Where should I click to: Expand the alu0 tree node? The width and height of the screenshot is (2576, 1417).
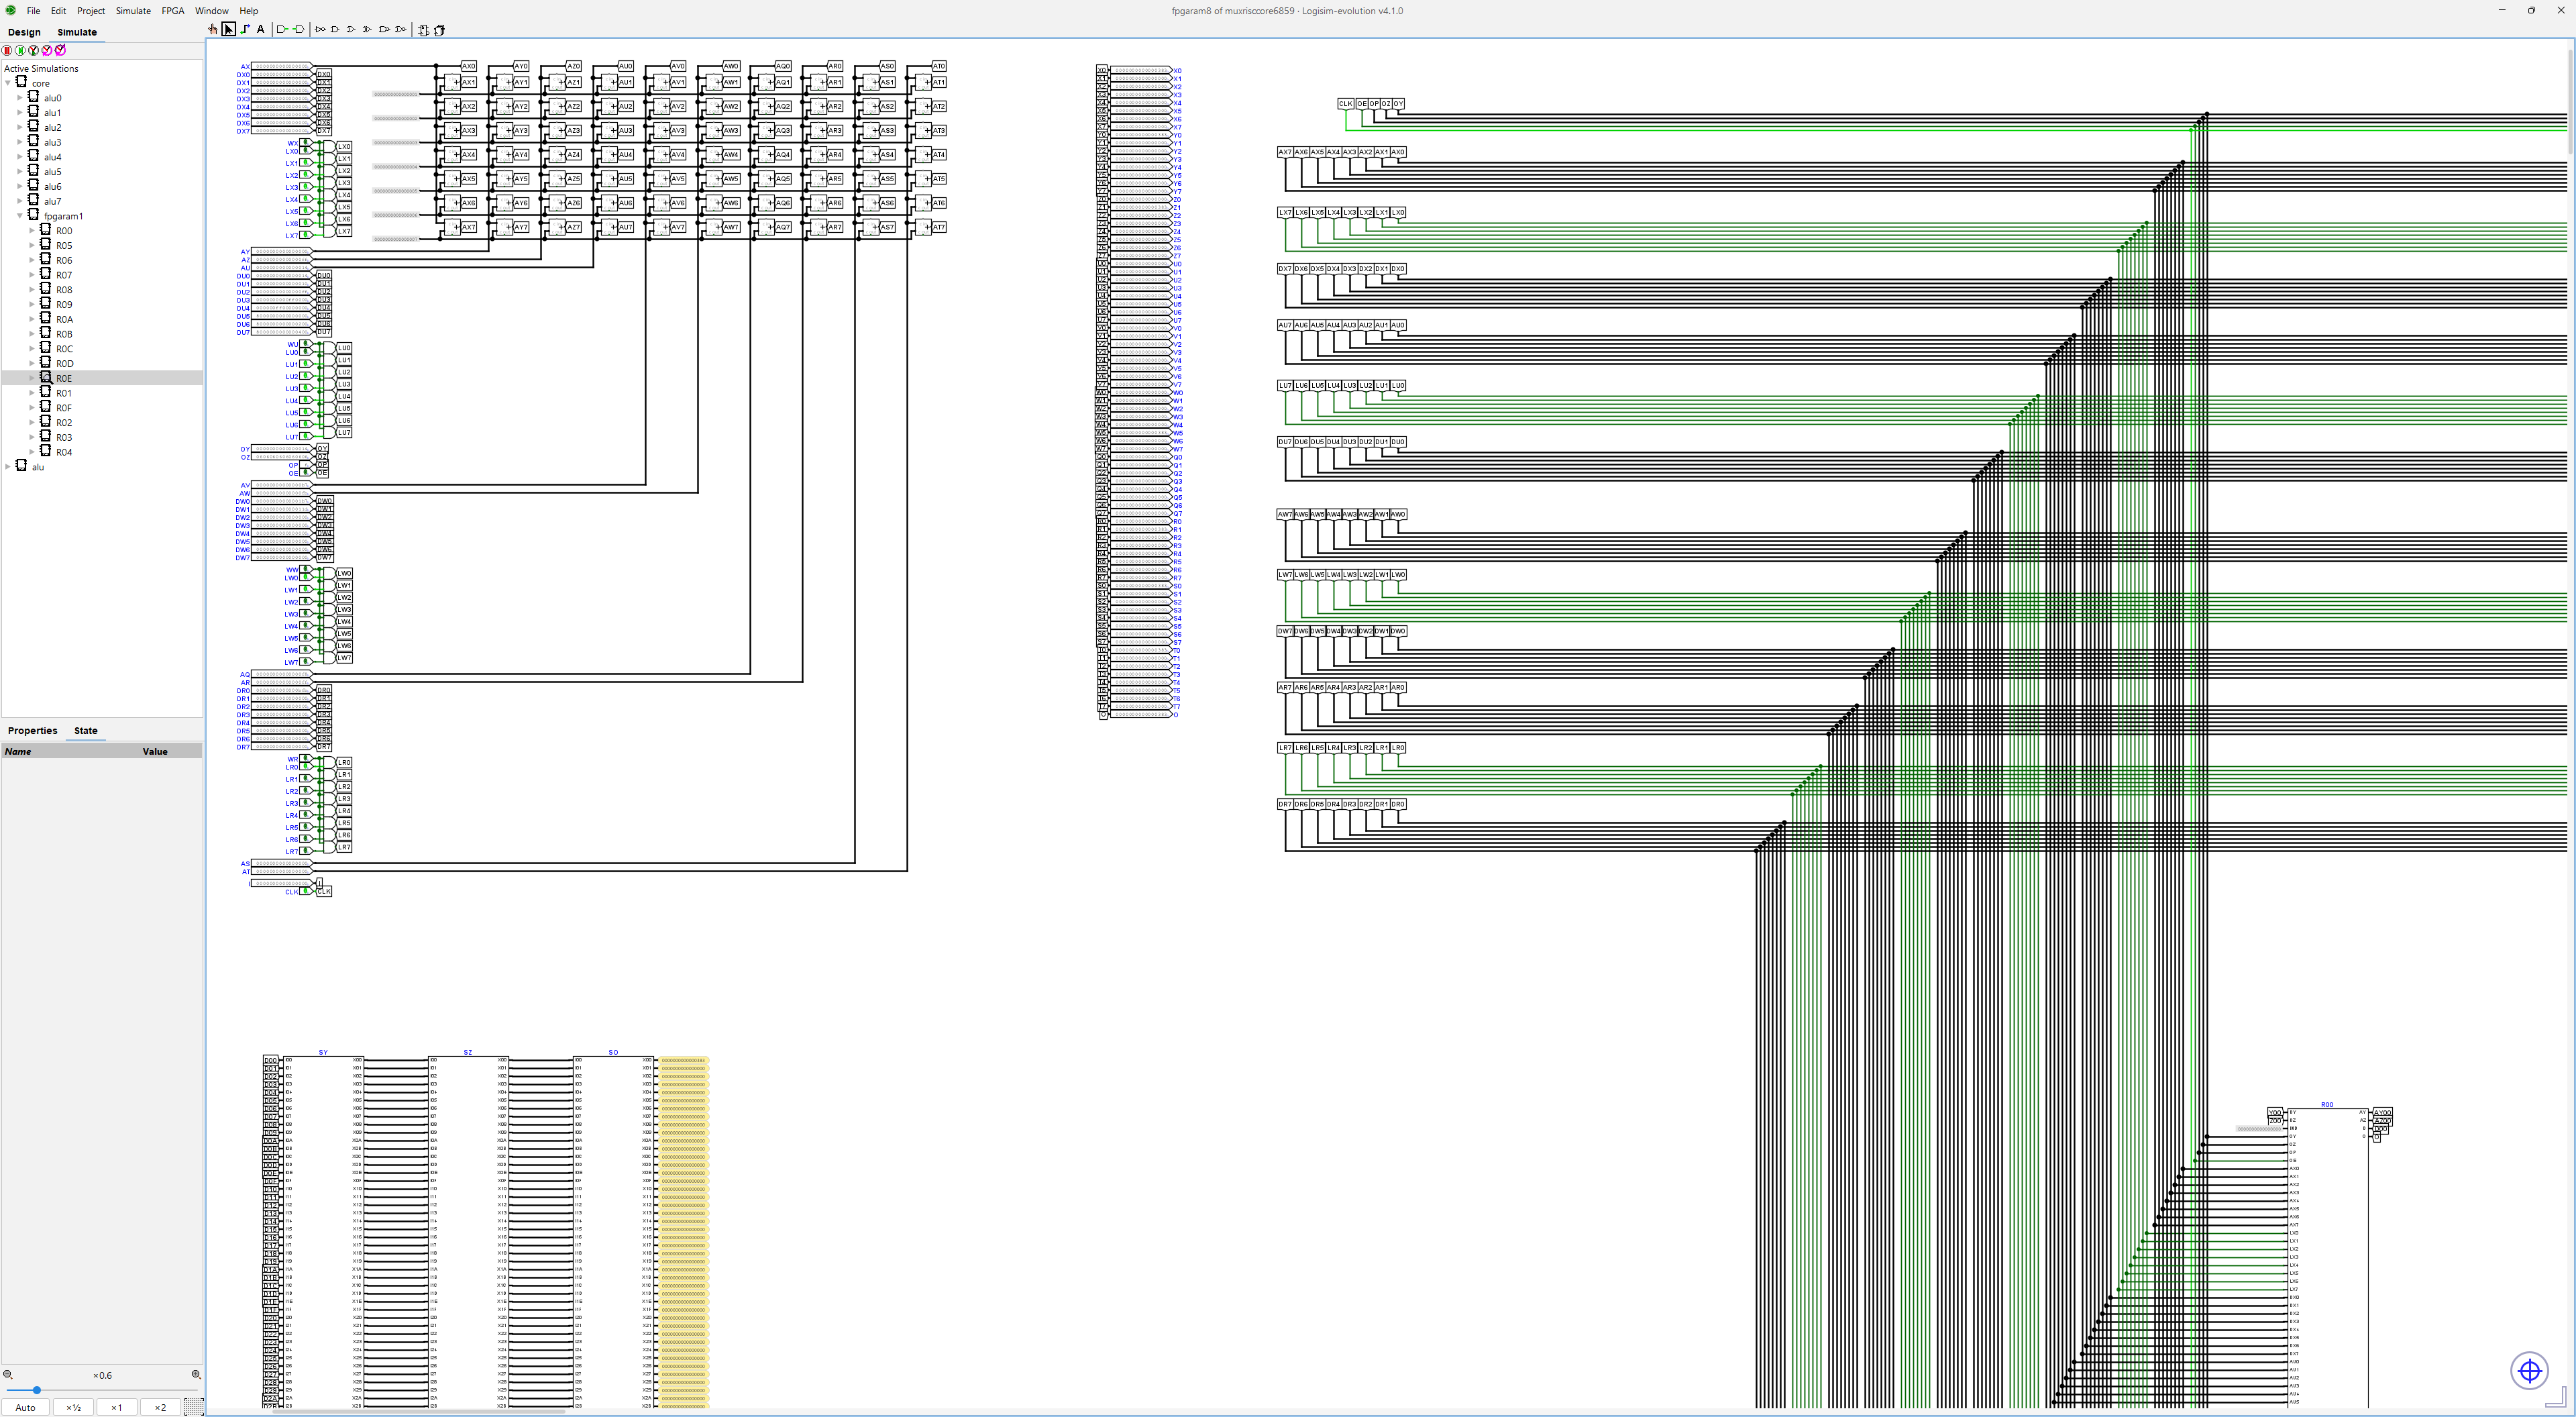20,98
